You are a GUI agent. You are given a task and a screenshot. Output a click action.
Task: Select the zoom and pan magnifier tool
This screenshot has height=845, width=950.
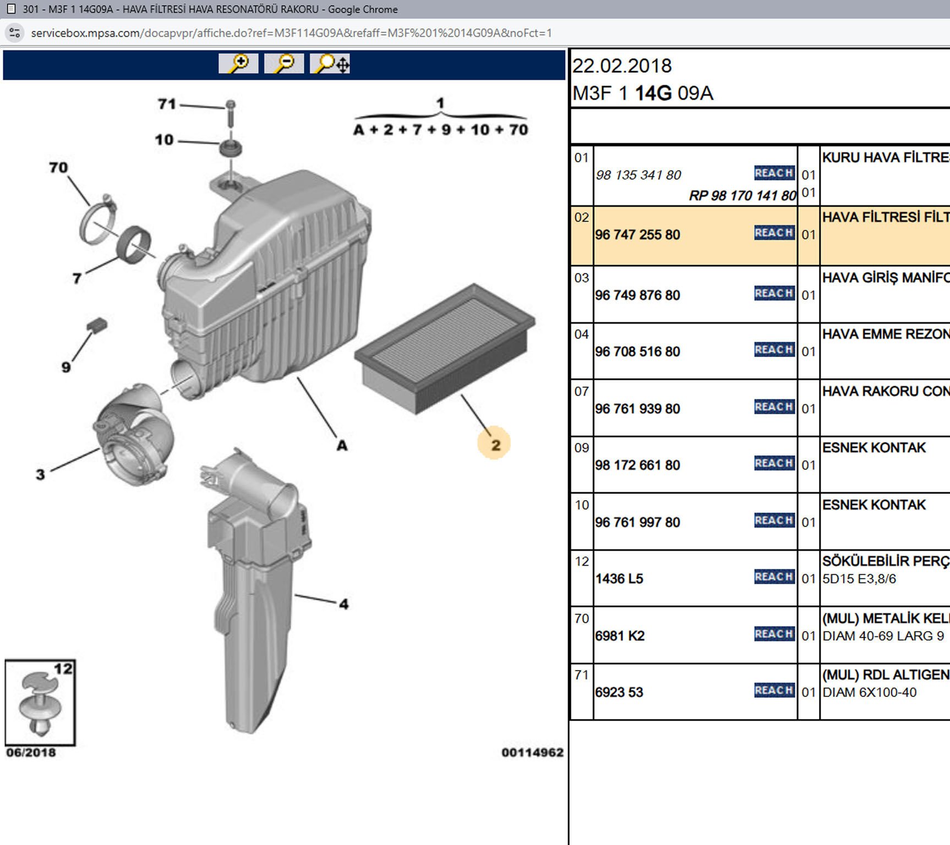click(330, 64)
